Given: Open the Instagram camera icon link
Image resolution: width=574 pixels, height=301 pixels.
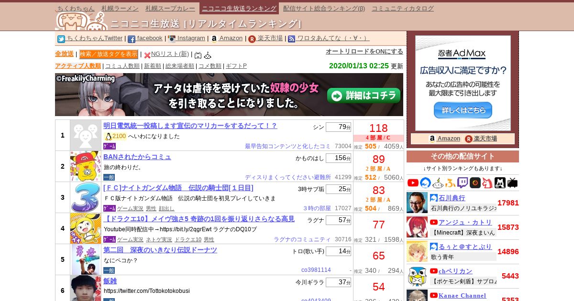Looking at the screenshot, I should [172, 39].
